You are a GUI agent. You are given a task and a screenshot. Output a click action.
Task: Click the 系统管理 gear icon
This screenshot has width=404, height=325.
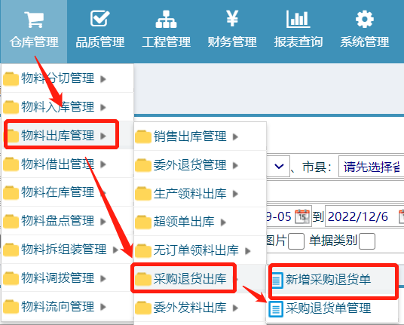pos(364,19)
